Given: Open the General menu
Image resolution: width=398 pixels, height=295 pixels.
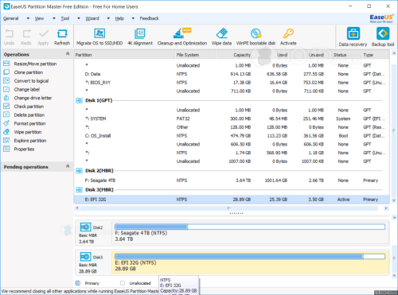Looking at the screenshot, I should (11, 18).
